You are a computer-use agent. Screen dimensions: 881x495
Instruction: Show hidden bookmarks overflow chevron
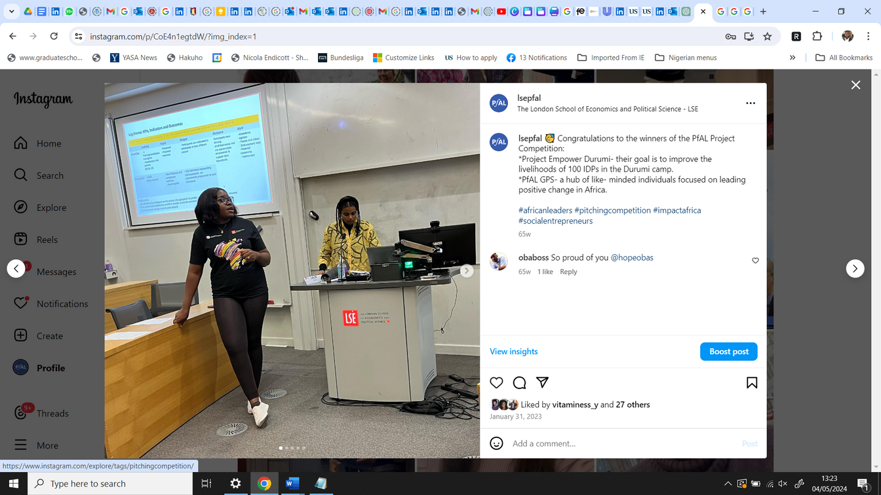pyautogui.click(x=793, y=58)
